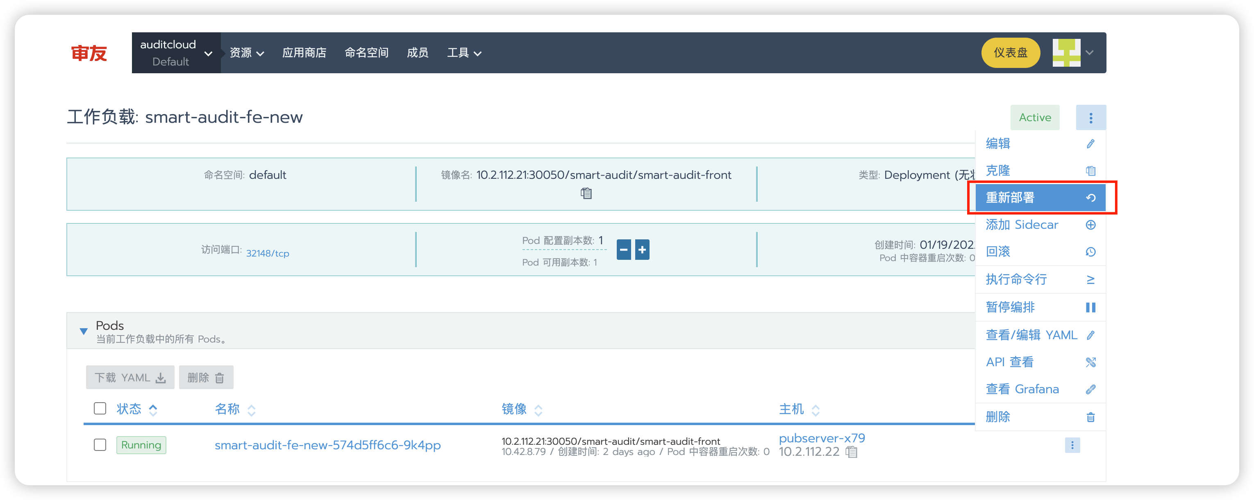Click the copy image name clipboard icon
This screenshot has width=1254, height=500.
(586, 194)
